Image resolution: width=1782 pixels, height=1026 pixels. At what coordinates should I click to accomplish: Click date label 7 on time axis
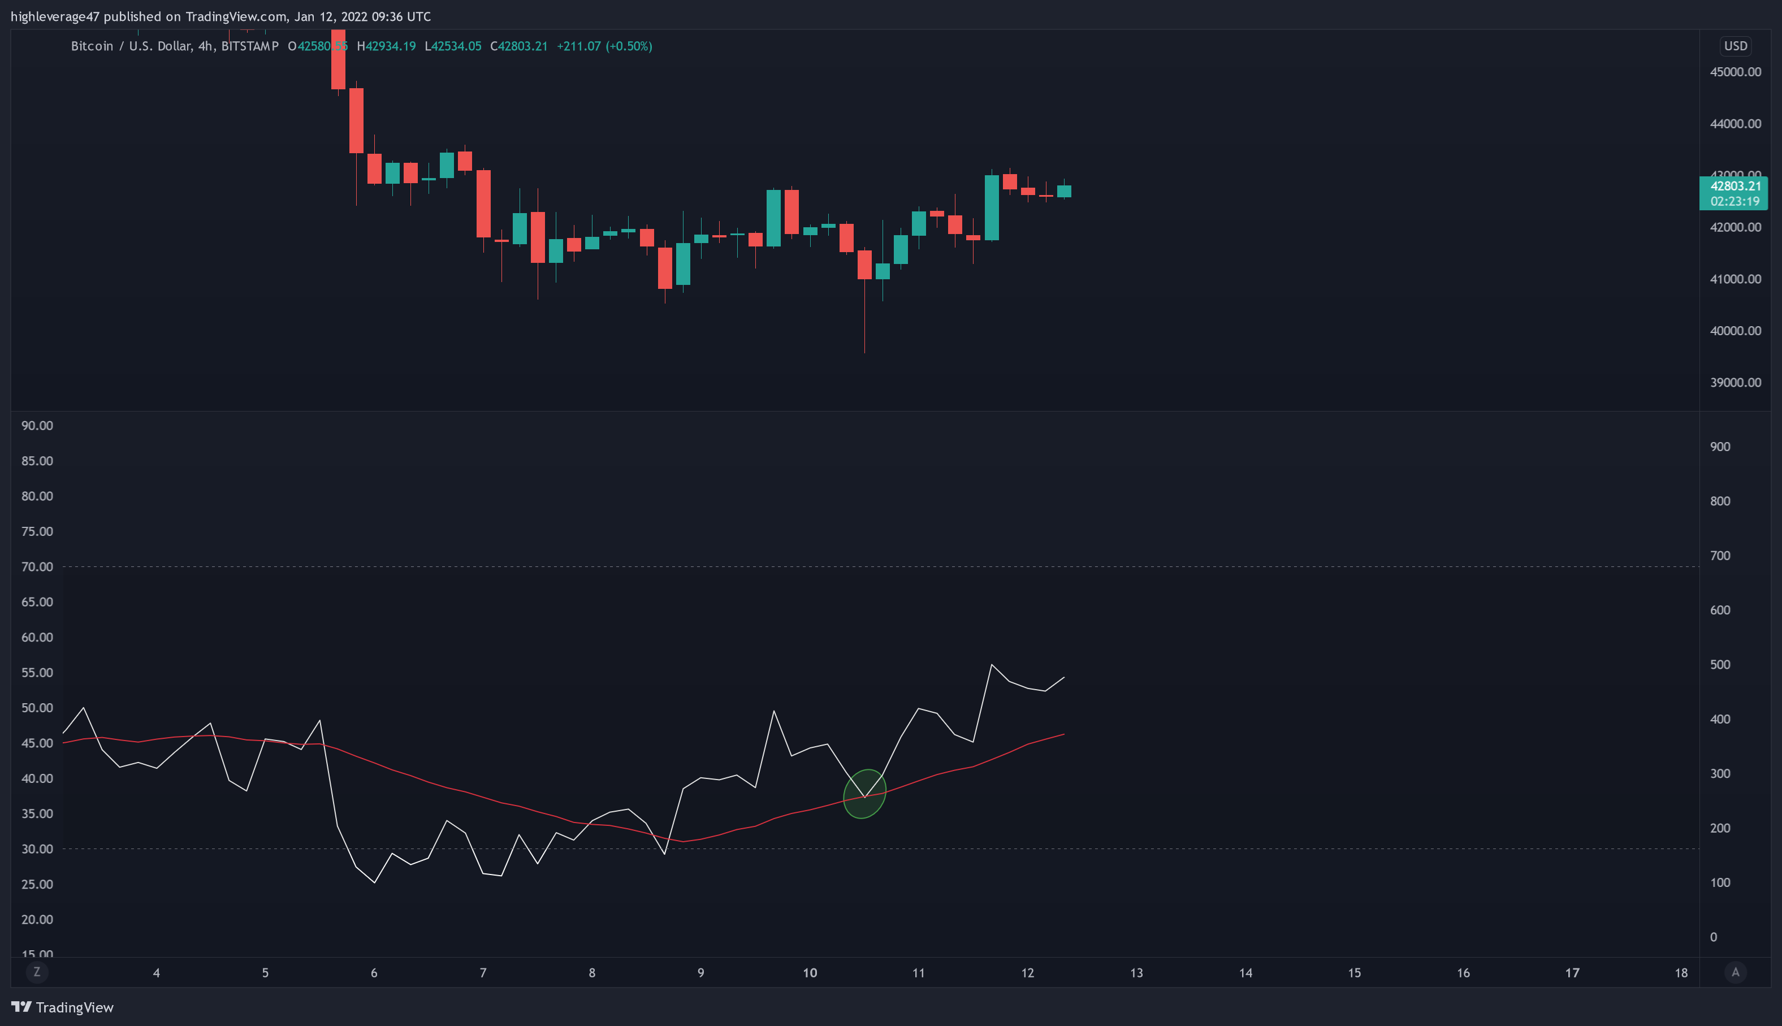[483, 973]
